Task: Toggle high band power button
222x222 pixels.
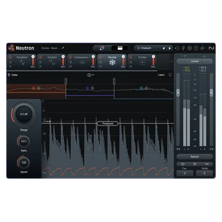Action: [142, 88]
